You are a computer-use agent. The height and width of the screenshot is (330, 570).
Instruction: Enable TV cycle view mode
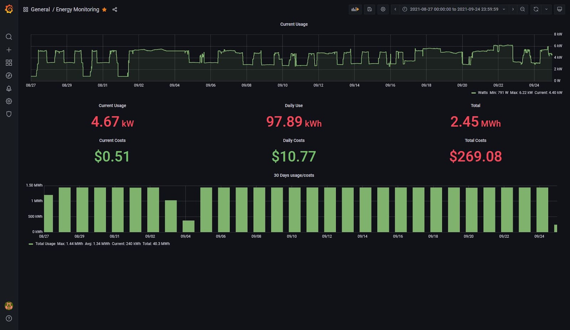pyautogui.click(x=559, y=9)
